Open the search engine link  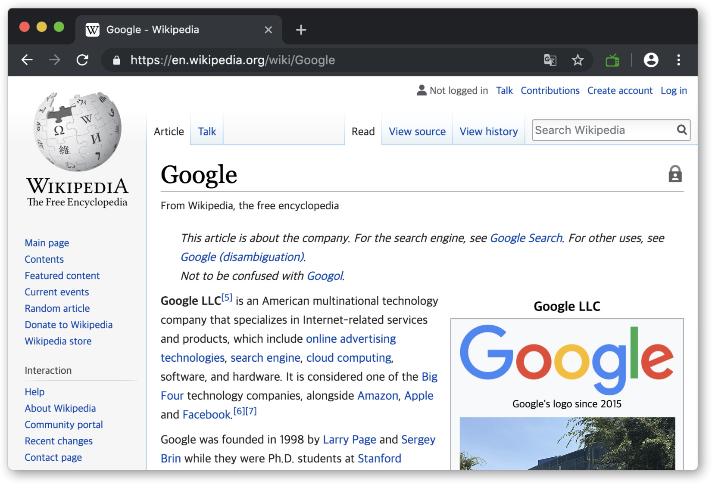(265, 358)
